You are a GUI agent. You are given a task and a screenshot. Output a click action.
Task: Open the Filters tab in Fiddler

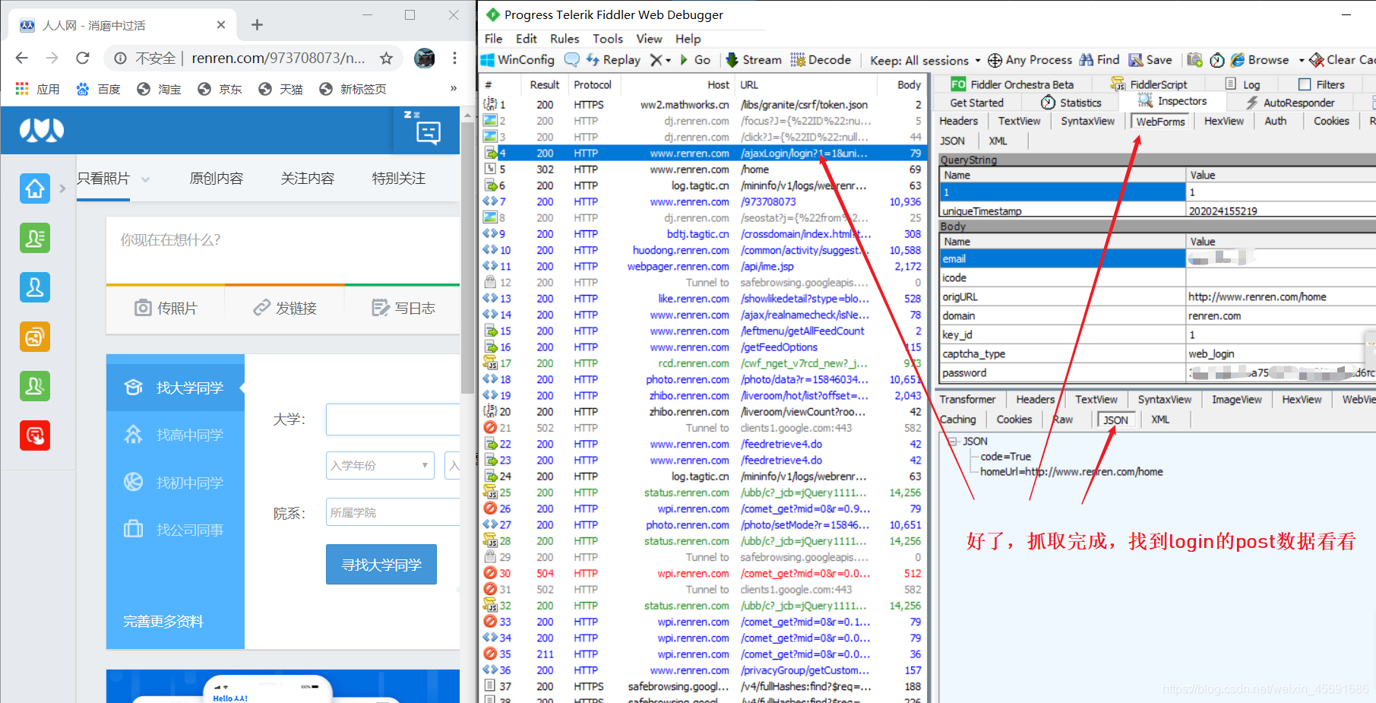(1321, 84)
